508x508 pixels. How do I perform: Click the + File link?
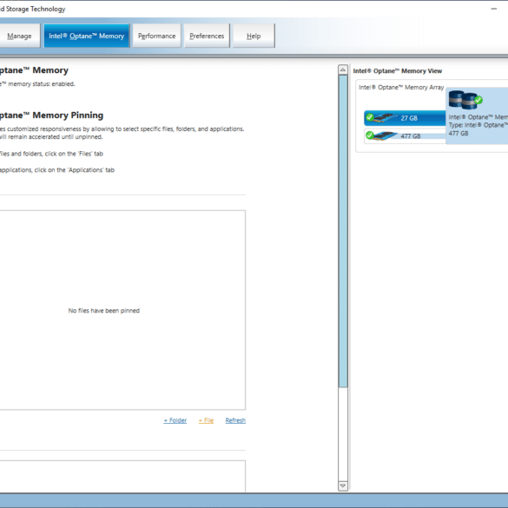pyautogui.click(x=206, y=420)
